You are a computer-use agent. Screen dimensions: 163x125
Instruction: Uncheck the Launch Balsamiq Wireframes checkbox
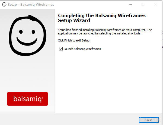(61, 49)
